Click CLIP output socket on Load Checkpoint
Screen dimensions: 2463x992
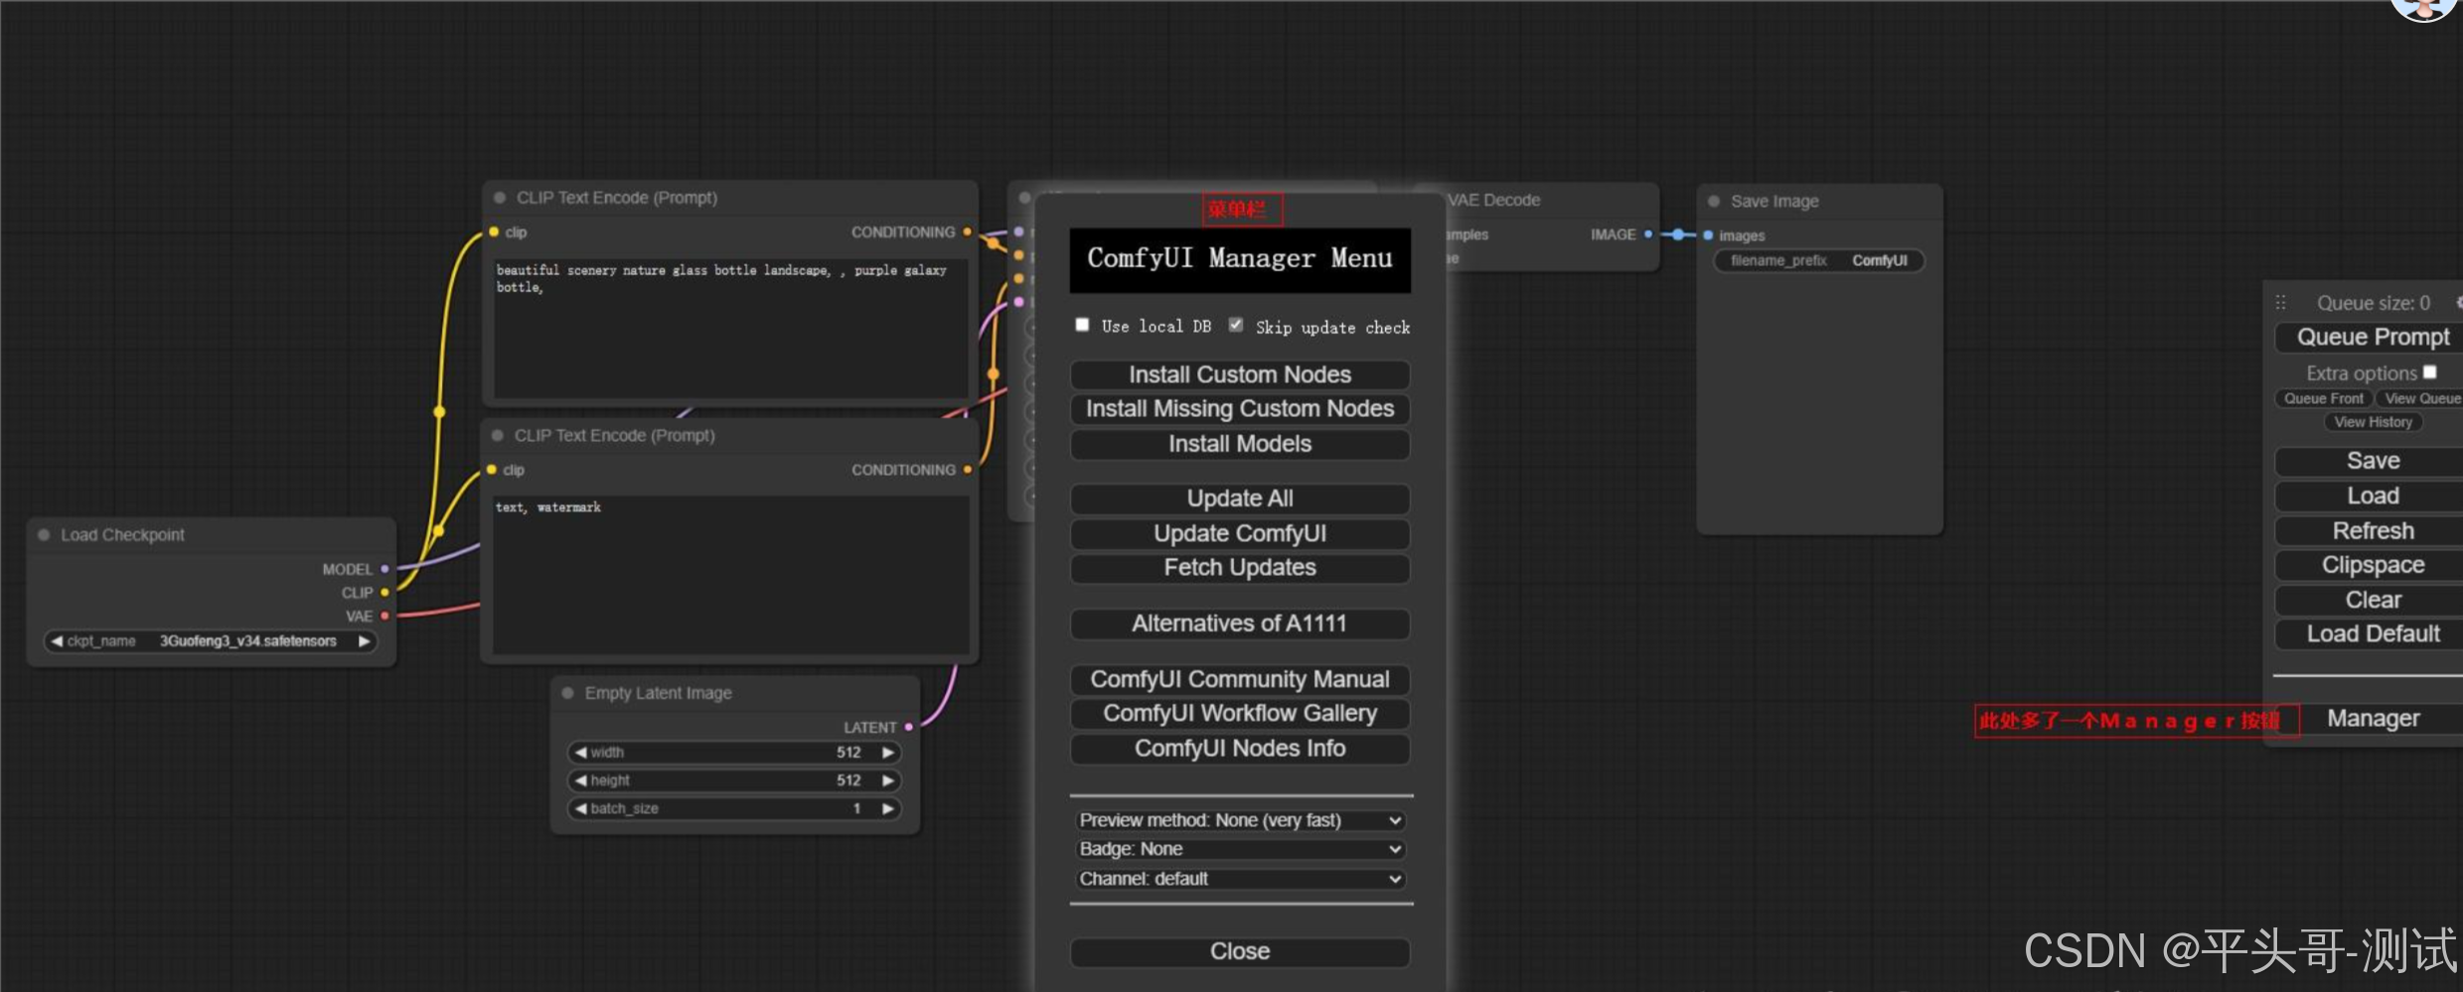[x=385, y=593]
